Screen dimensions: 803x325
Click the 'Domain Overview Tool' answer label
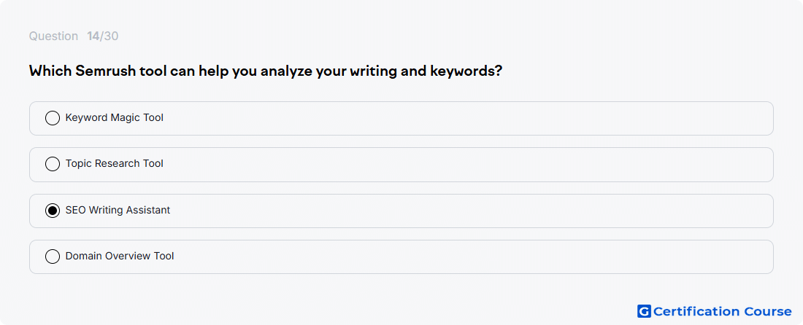(x=120, y=256)
